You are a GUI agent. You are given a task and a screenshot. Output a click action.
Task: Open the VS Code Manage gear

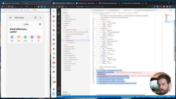(59, 93)
